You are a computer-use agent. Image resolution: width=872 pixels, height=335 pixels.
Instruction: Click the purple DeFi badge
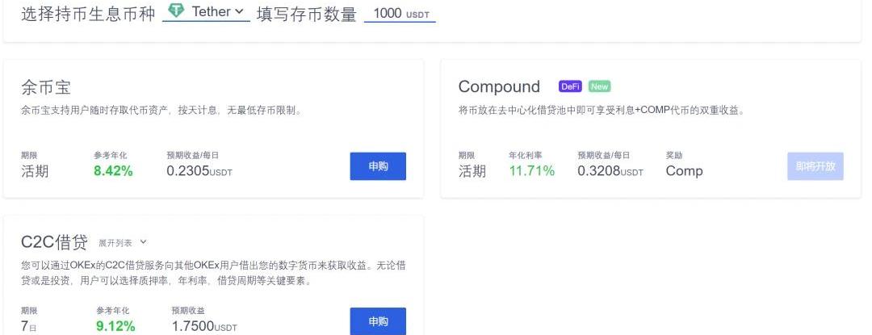tap(570, 86)
